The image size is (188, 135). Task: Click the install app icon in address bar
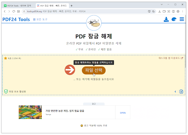coord(149,11)
